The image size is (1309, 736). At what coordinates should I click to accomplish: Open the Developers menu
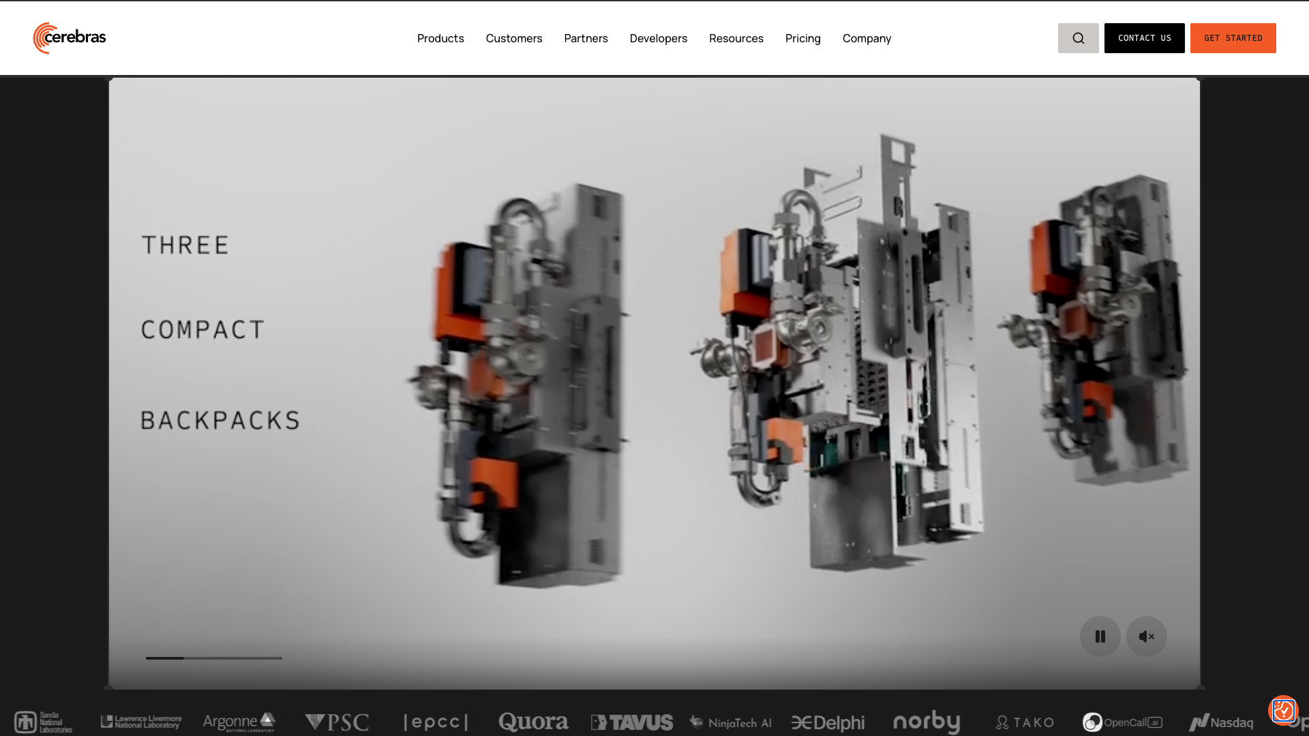click(x=659, y=38)
